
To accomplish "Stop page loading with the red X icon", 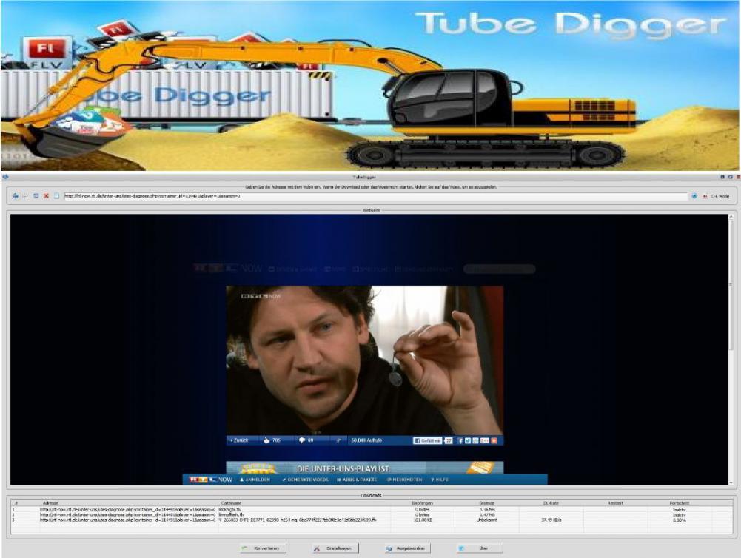I will 47,198.
